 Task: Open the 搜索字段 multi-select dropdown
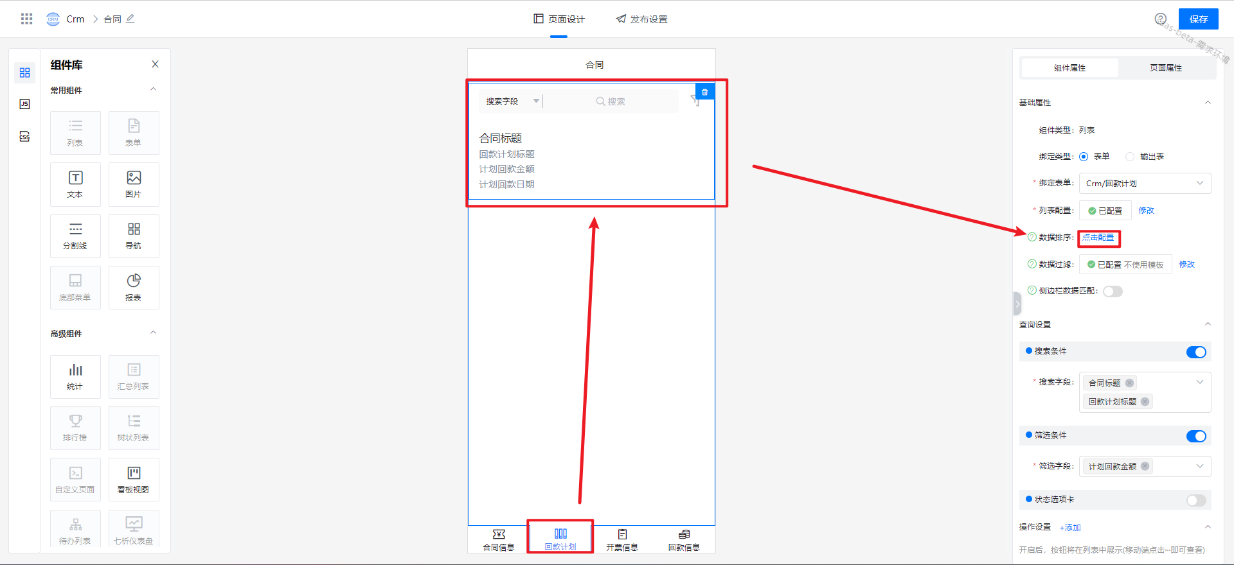click(1145, 392)
